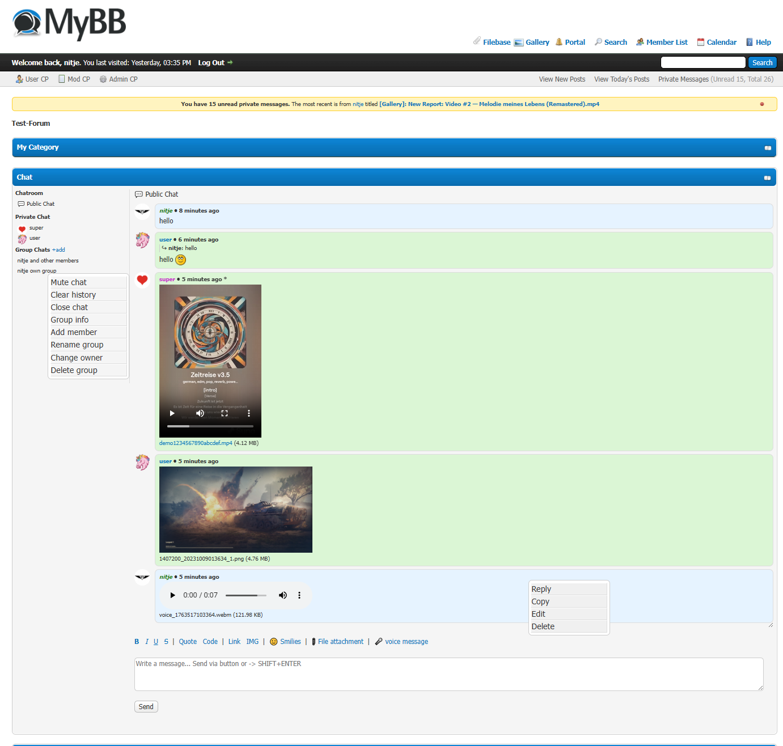Screen dimensions: 783x746
Task: Open the Smilies picker
Action: point(285,642)
